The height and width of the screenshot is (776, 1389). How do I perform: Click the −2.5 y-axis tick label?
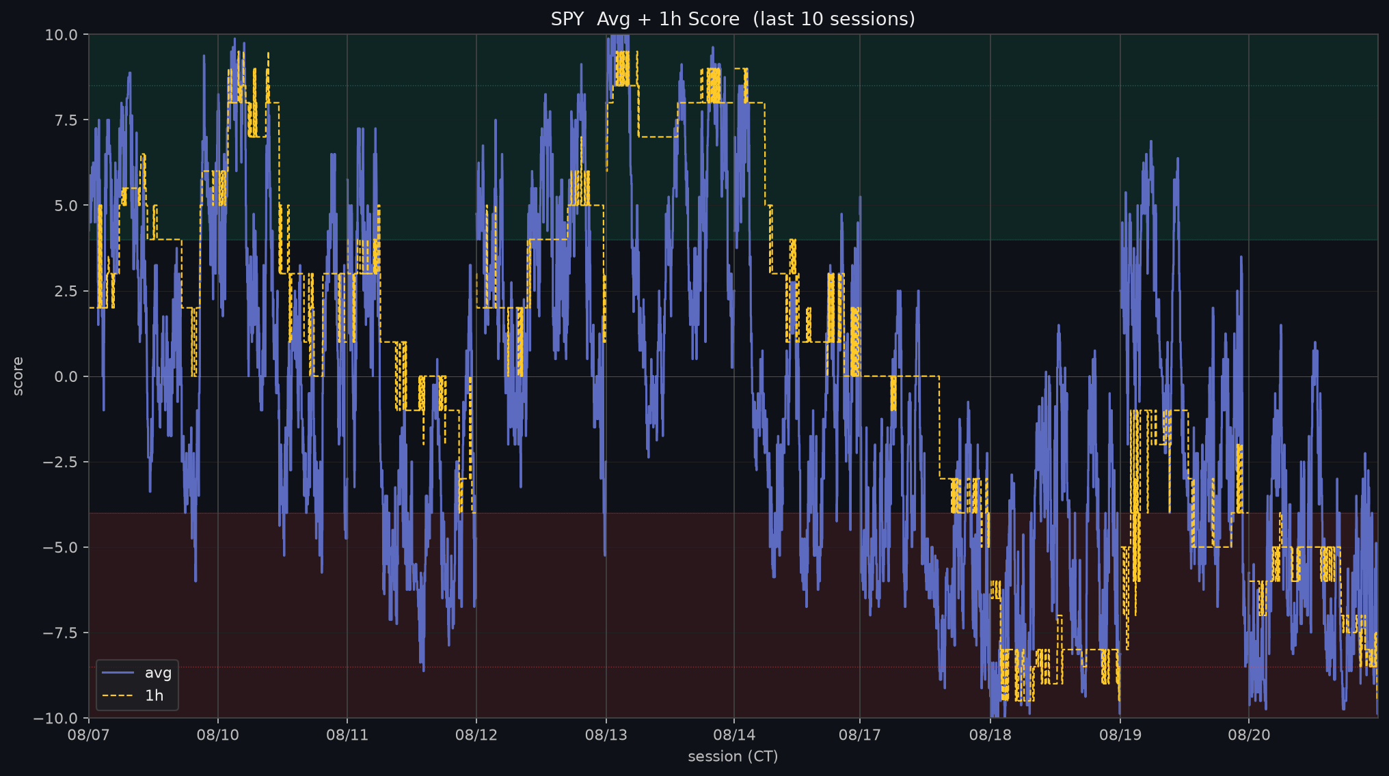pyautogui.click(x=61, y=462)
